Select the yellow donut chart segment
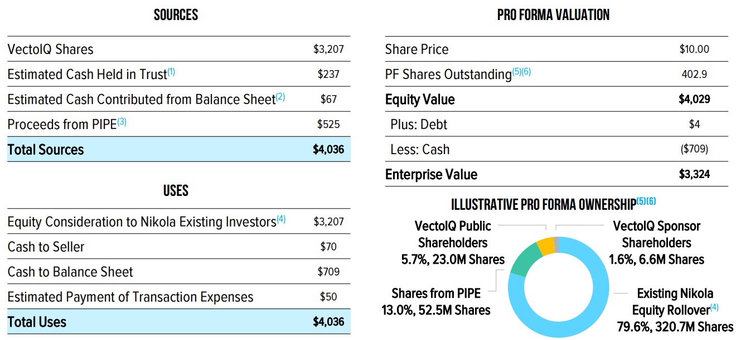This screenshot has height=340, width=741. click(x=545, y=245)
